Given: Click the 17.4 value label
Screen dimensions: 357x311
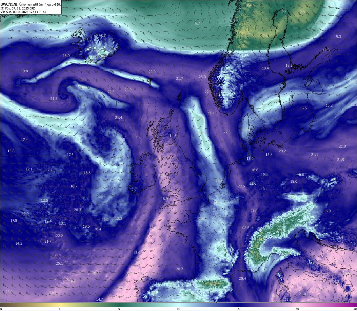Looking at the screenshot, I should (x=24, y=139).
